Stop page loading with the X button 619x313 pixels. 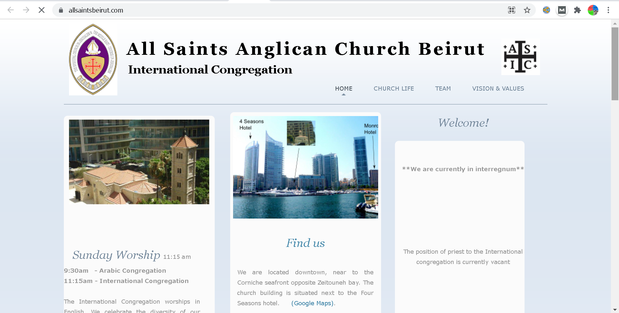point(42,10)
